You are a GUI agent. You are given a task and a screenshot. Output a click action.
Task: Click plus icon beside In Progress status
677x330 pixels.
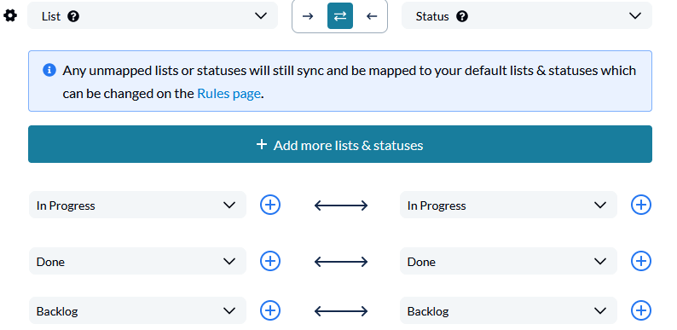pos(641,205)
